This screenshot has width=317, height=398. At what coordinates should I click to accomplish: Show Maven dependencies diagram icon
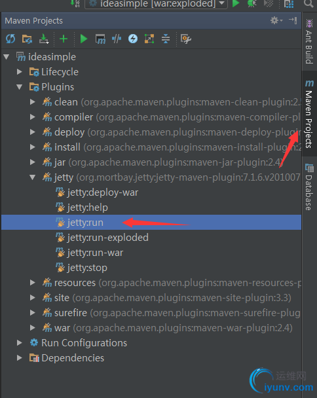149,39
